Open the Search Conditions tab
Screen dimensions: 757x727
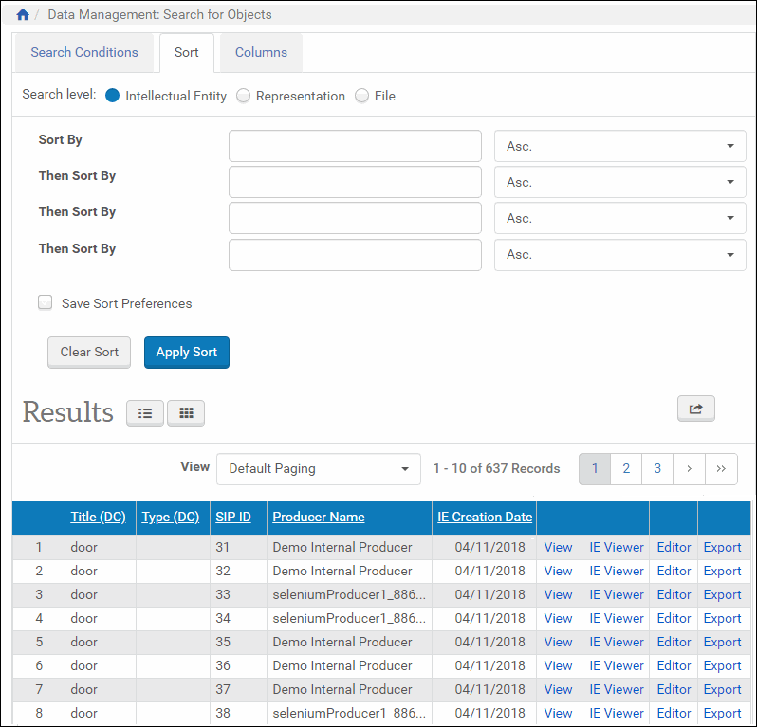tap(84, 53)
